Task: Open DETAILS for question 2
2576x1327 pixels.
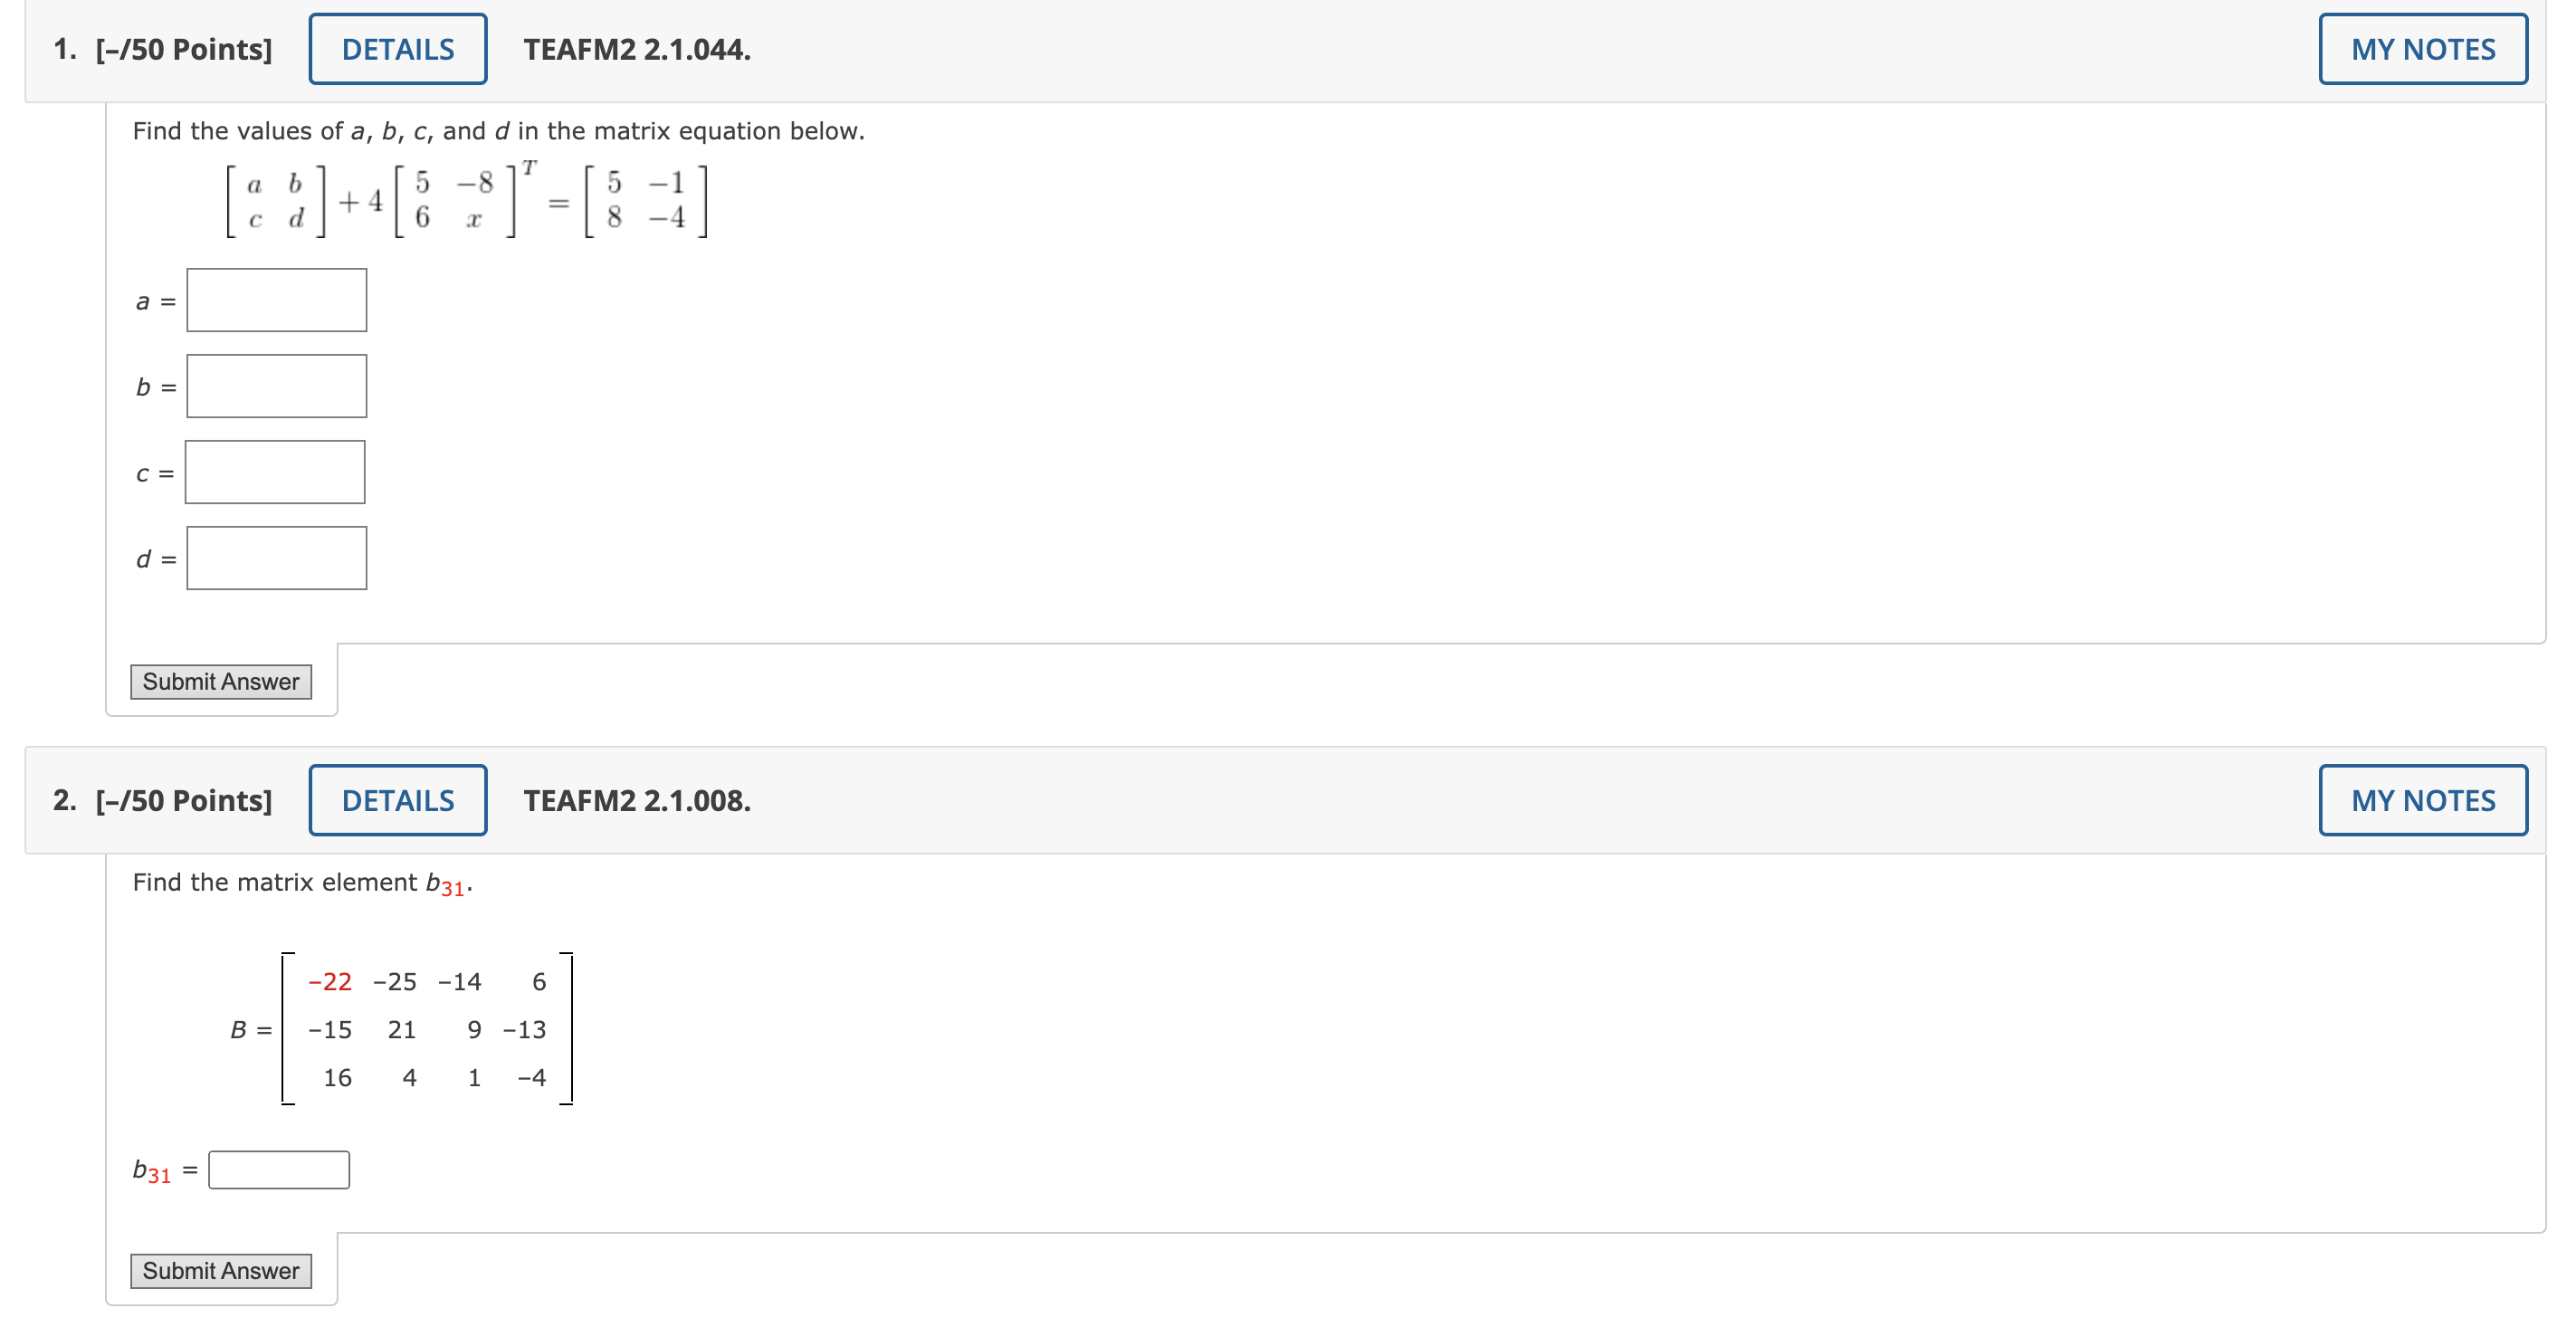Action: tap(396, 799)
